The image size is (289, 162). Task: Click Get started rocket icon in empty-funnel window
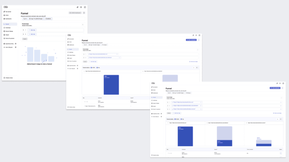tap(4, 12)
